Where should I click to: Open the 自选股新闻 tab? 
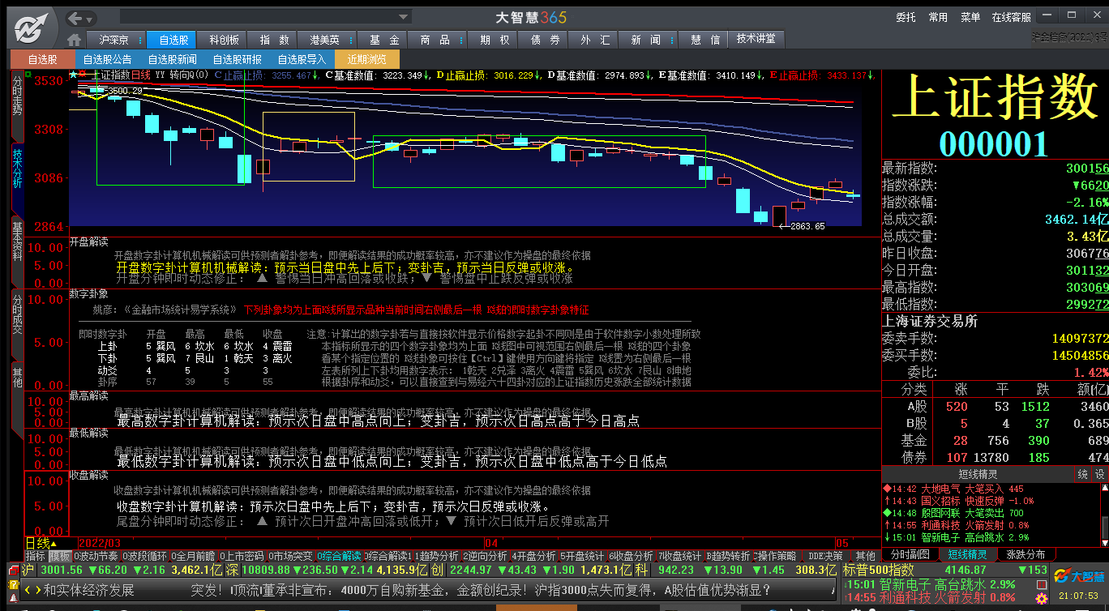pos(172,59)
